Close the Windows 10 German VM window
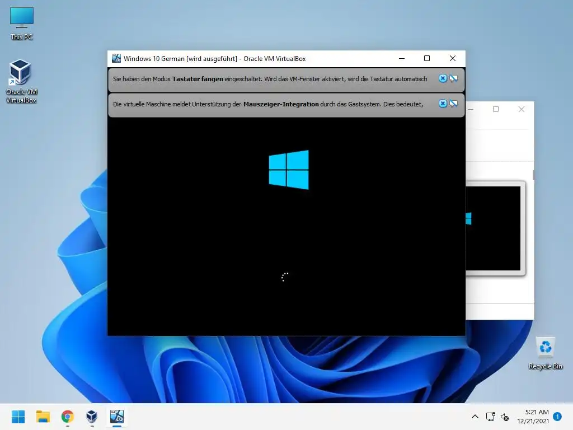This screenshot has width=573, height=430. [452, 58]
